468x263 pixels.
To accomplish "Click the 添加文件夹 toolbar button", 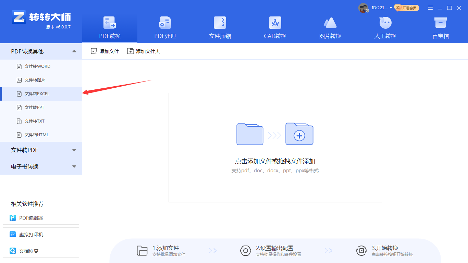I will click(x=143, y=51).
